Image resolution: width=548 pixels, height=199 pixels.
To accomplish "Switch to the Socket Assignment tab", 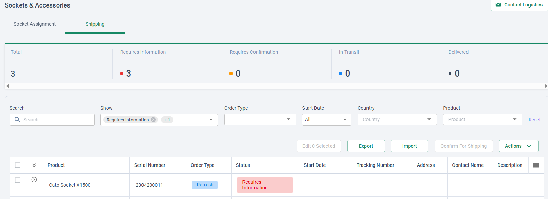I will point(35,24).
